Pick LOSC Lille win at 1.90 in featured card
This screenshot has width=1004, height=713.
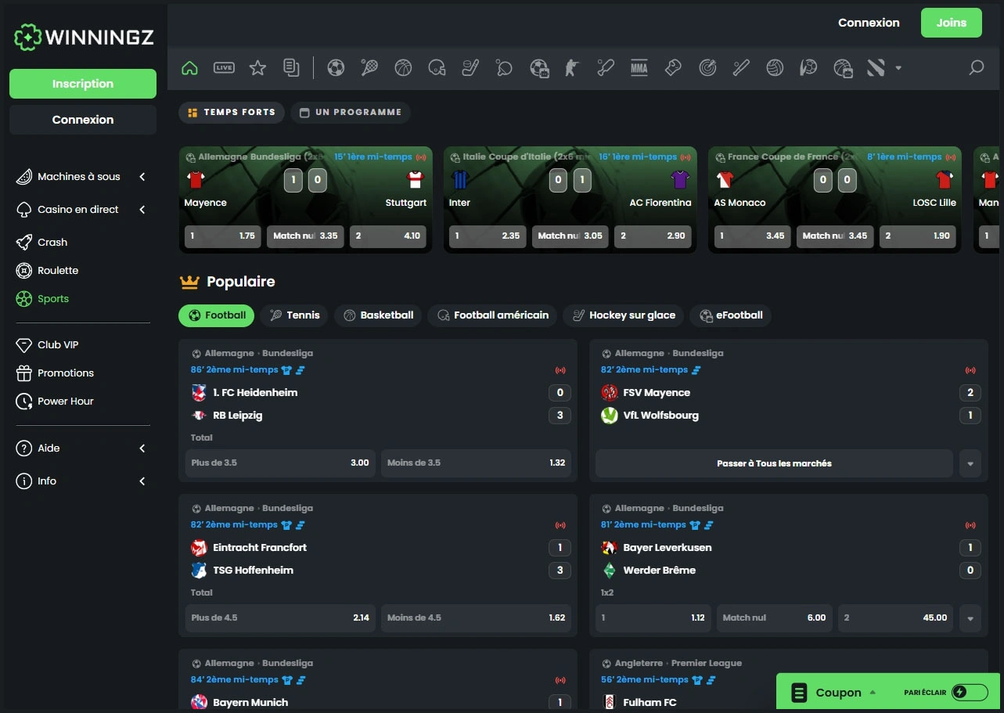coord(917,236)
